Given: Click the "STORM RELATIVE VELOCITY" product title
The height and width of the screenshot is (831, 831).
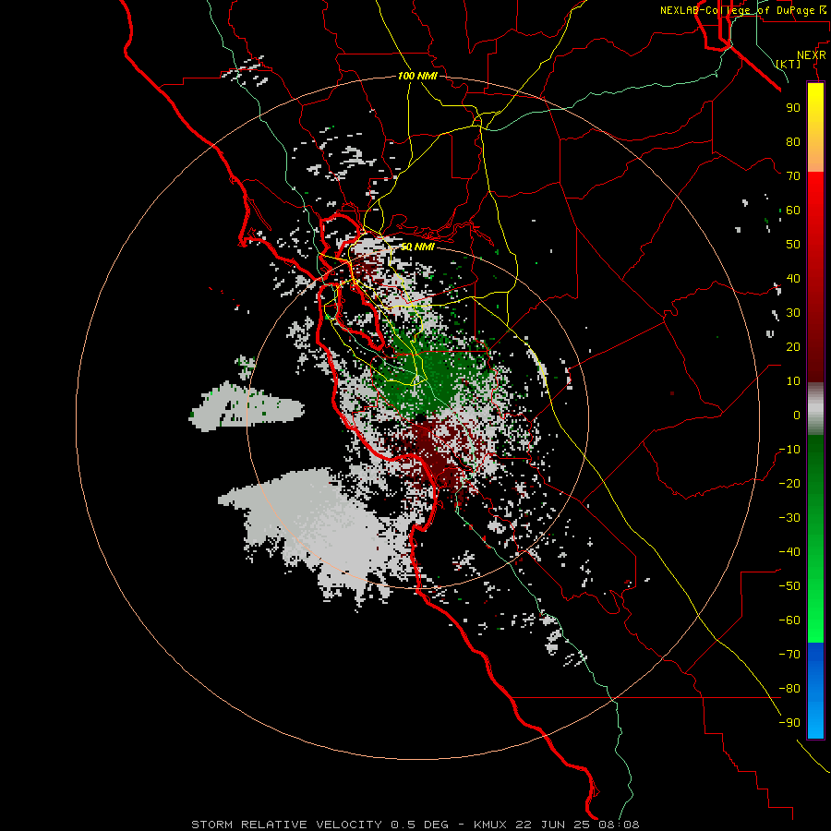Looking at the screenshot, I should click(287, 825).
